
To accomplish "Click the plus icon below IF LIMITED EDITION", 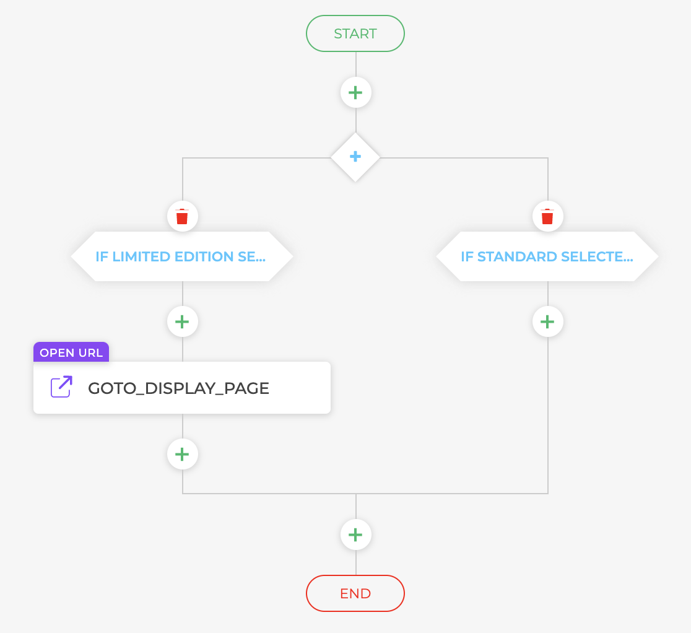I will point(182,321).
